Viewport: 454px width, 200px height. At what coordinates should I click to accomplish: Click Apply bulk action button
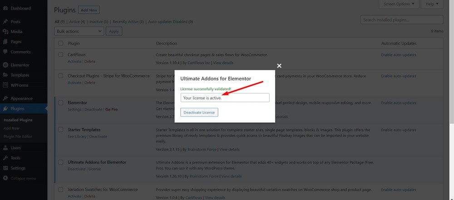point(114,31)
